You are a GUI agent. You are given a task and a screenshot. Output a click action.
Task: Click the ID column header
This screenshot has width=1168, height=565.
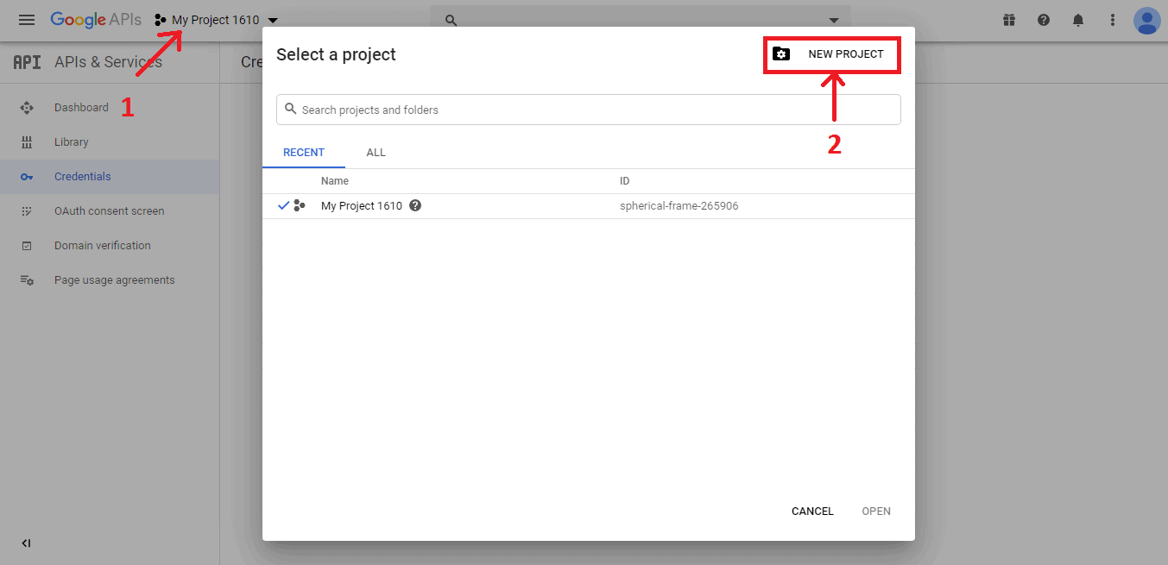(x=625, y=181)
